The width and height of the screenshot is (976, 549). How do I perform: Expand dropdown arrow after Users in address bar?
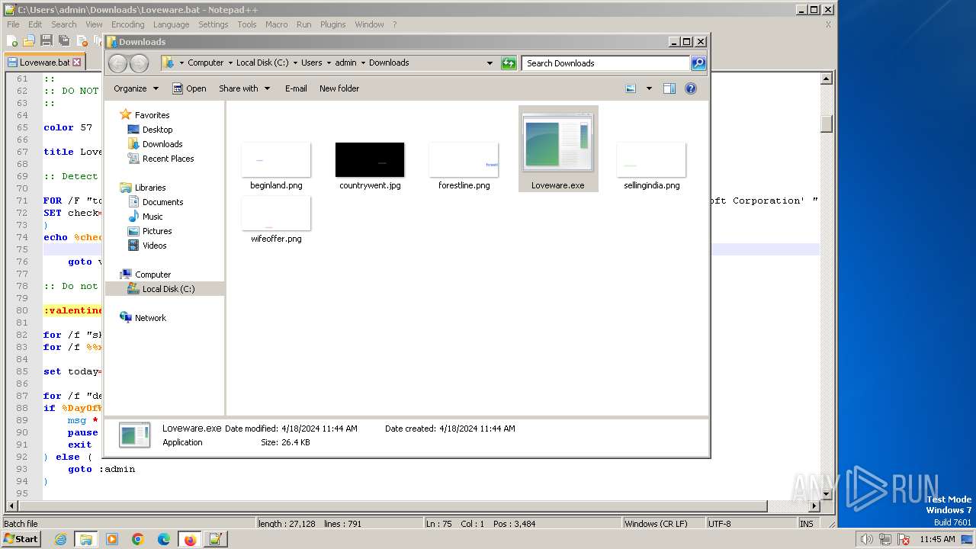pyautogui.click(x=329, y=63)
